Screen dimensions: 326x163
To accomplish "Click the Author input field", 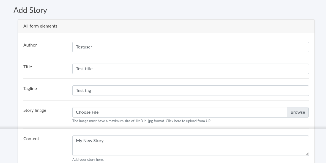I will (x=190, y=47).
